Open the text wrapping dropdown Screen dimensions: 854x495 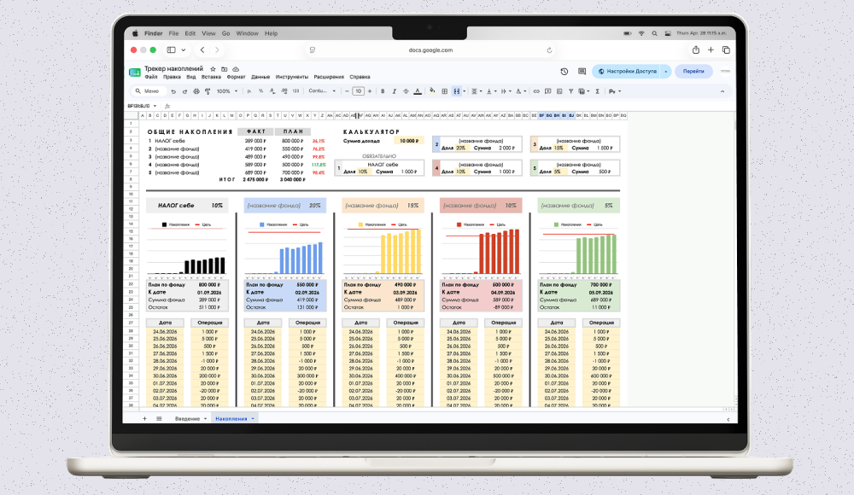[x=506, y=91]
